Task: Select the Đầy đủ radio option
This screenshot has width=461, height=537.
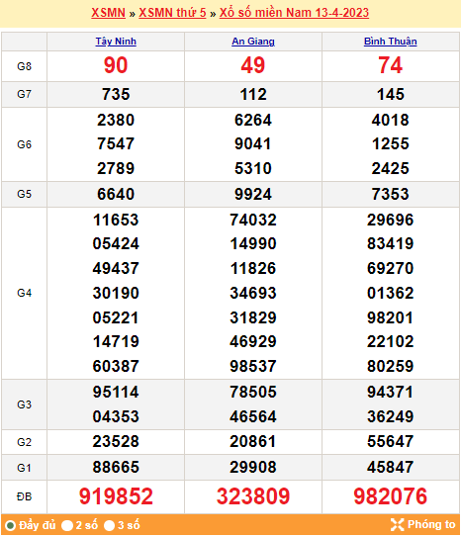Action: (10, 525)
